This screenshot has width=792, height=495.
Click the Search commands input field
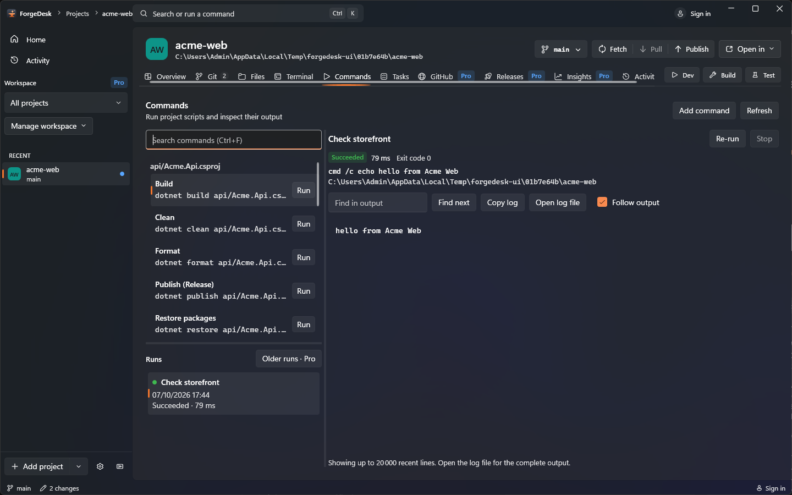[x=234, y=140]
